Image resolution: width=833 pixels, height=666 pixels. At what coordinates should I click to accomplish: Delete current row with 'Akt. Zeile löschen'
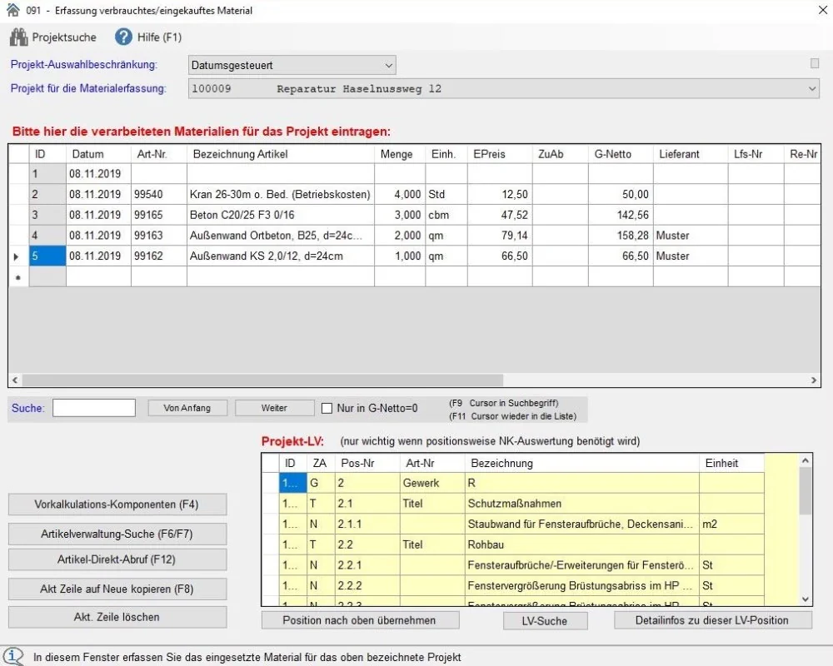pos(117,617)
